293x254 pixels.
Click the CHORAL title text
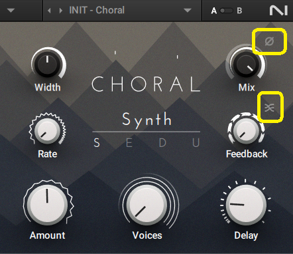(146, 84)
